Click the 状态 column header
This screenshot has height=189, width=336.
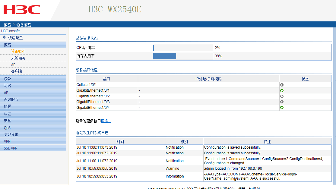coord(305,79)
